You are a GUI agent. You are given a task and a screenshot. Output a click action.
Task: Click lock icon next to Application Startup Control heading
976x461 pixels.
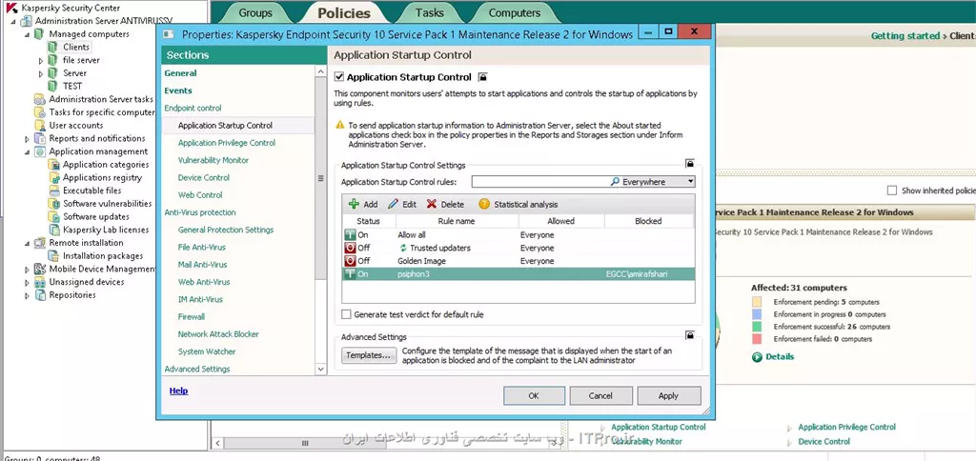pyautogui.click(x=482, y=78)
